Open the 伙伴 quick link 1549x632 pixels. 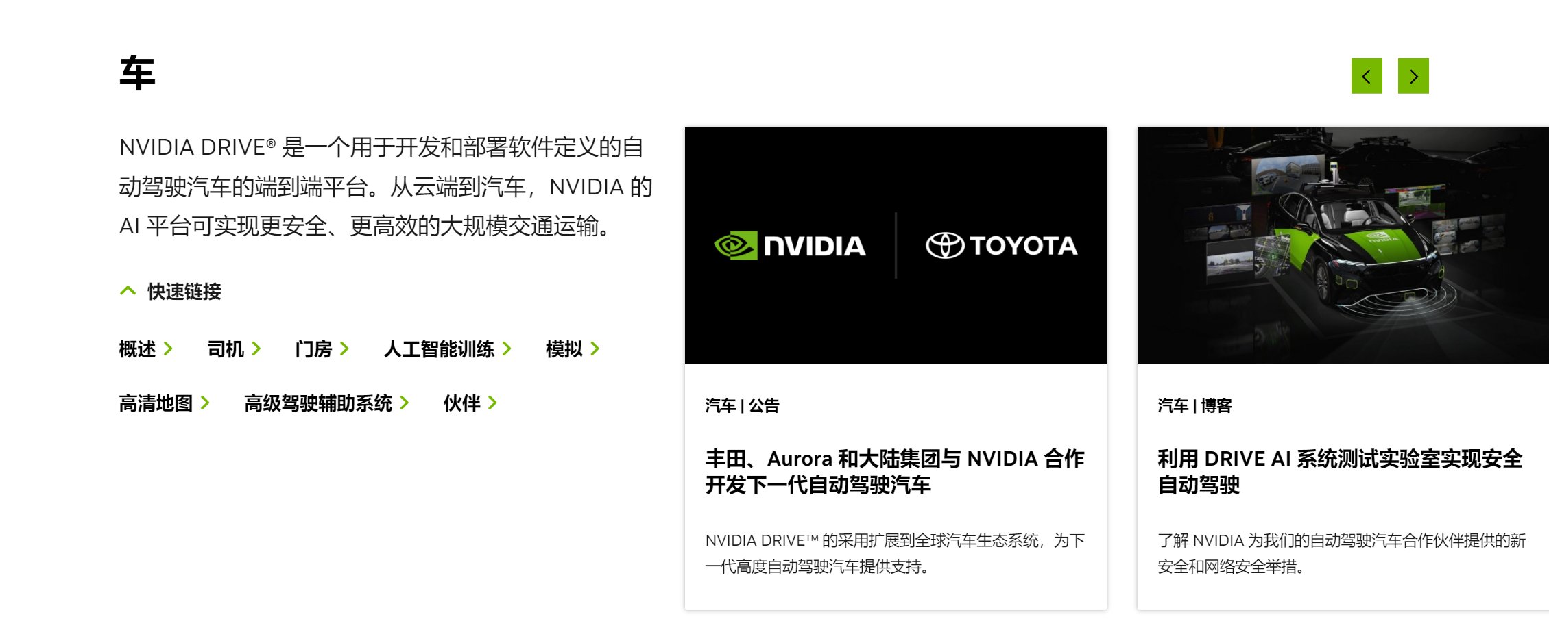point(470,403)
